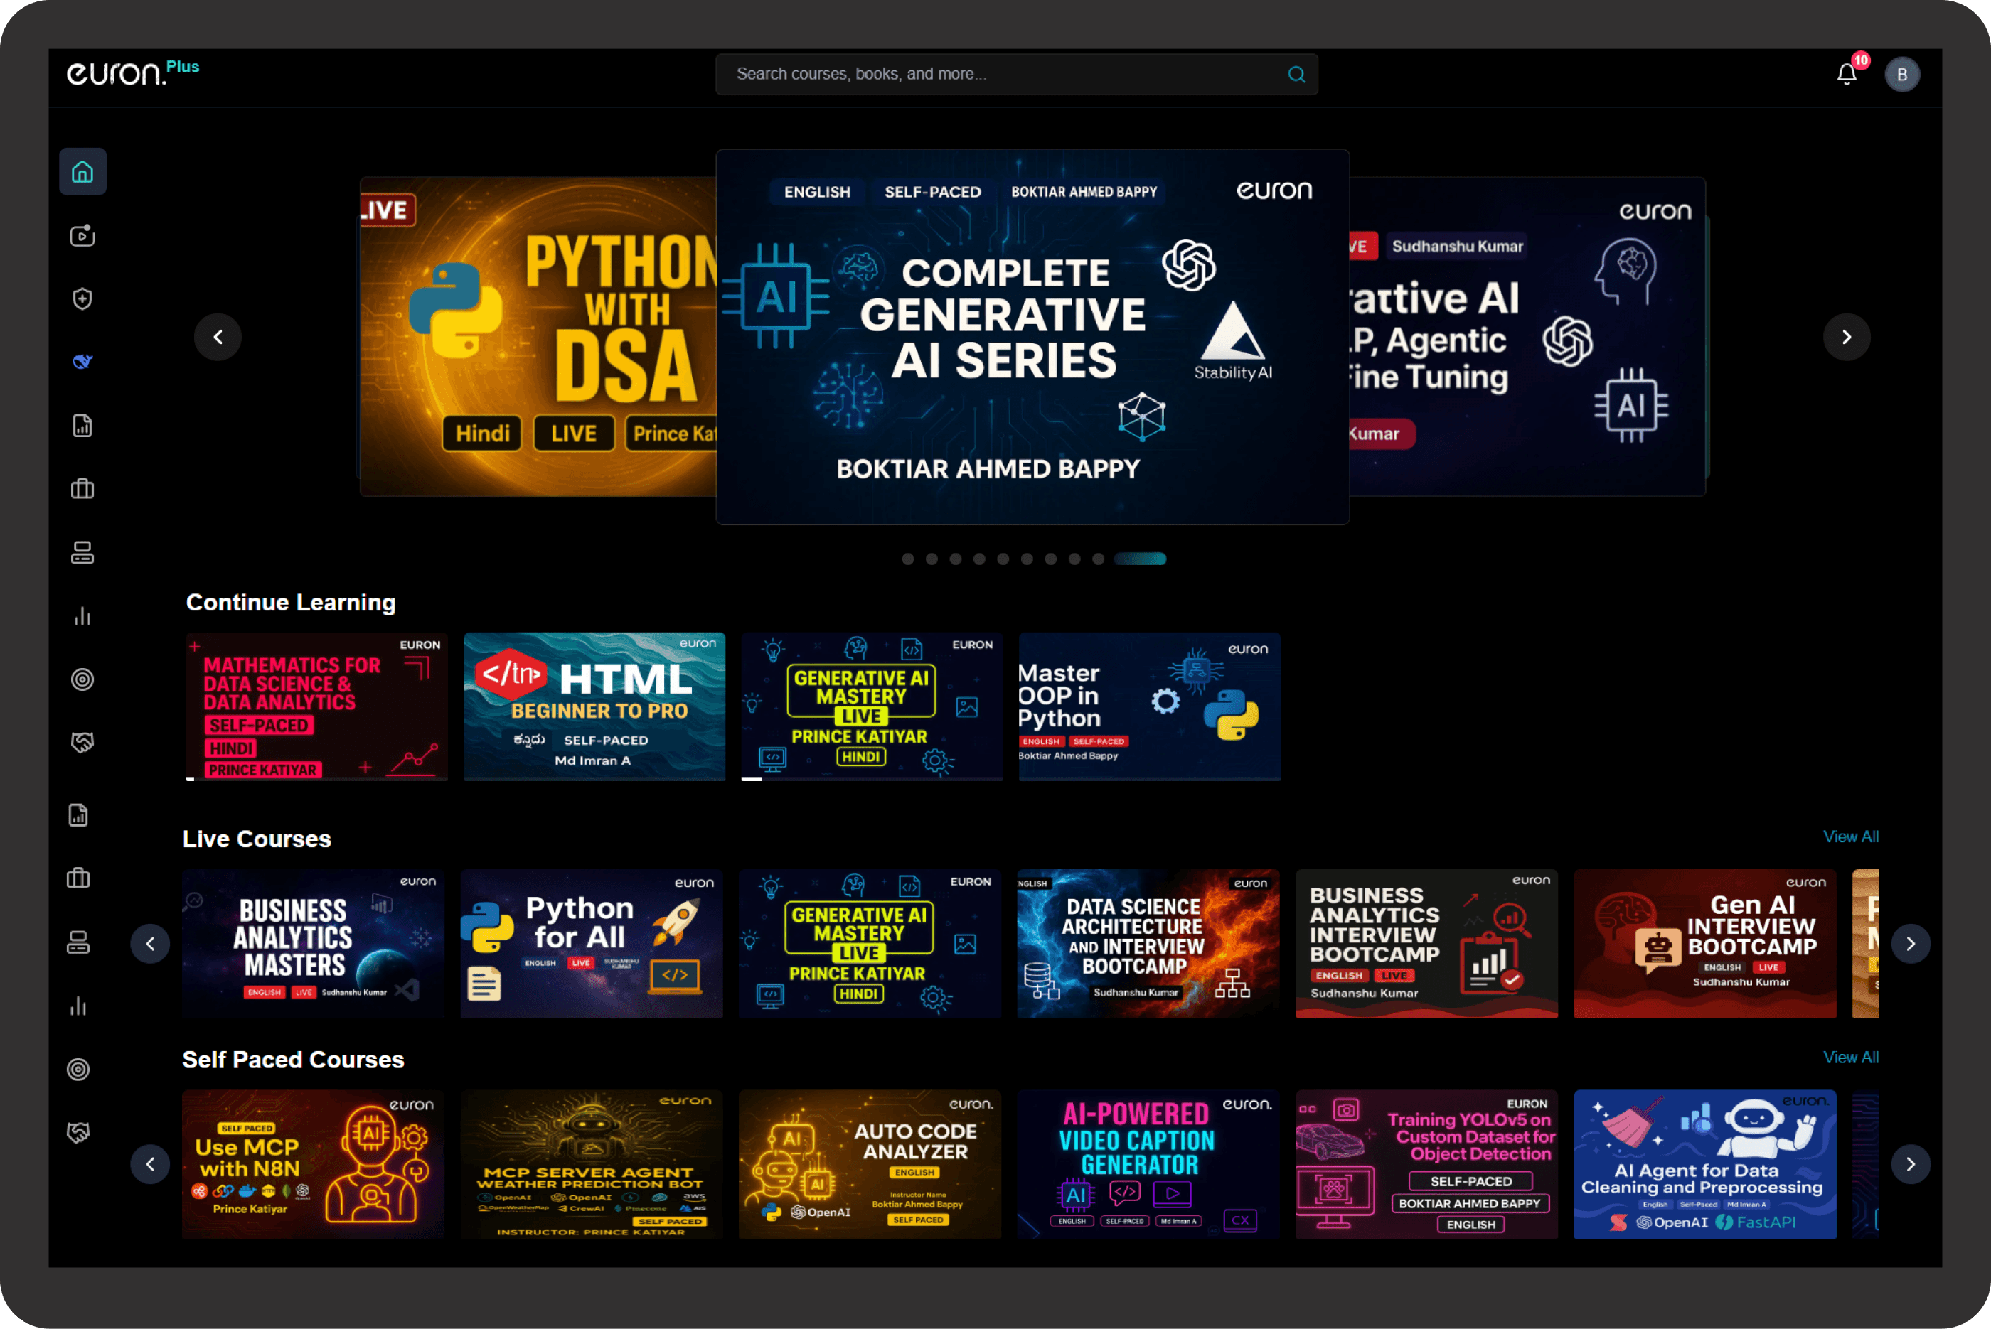Click the lower handshake sidebar icon
Viewport: 1991px width, 1329px height.
click(x=78, y=1132)
